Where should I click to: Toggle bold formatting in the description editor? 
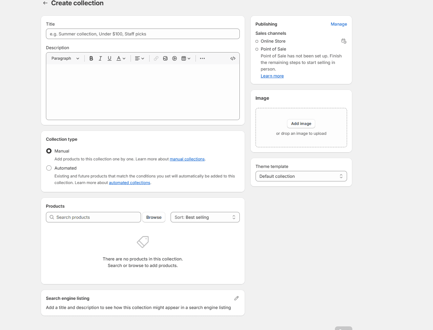91,58
